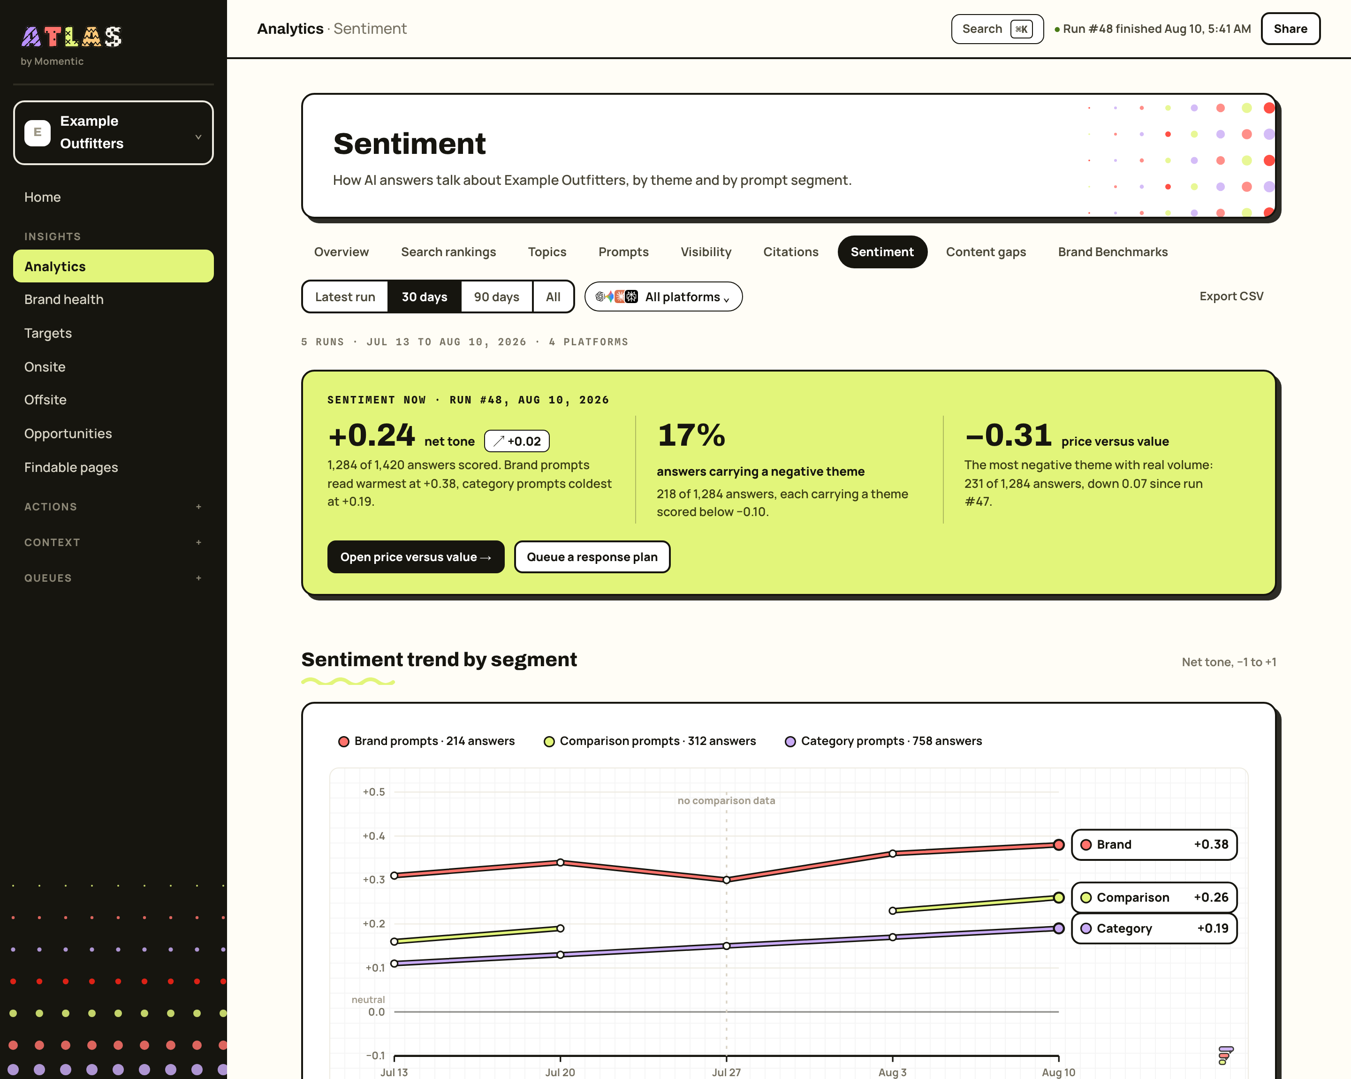The height and width of the screenshot is (1079, 1351).
Task: Click the Search box
Action: (x=997, y=29)
